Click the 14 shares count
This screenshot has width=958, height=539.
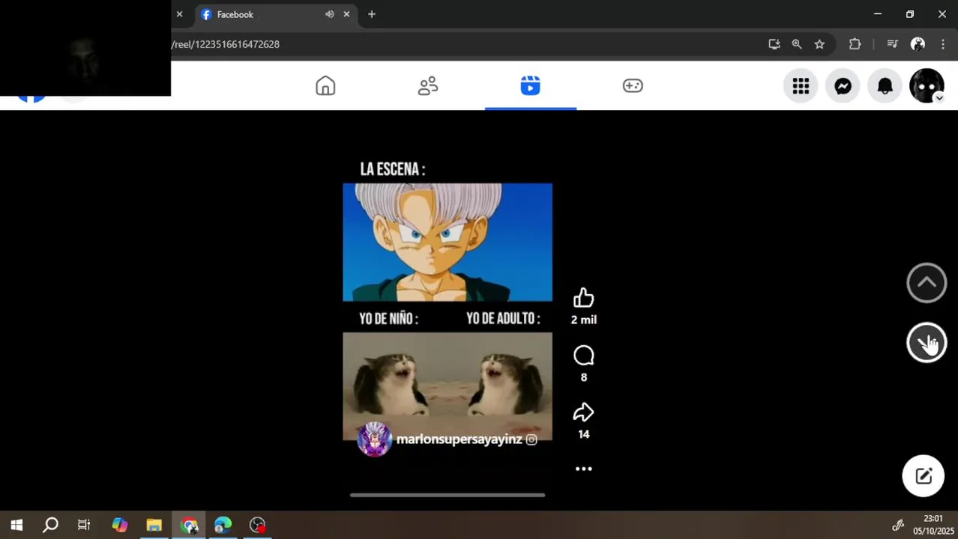coord(583,434)
